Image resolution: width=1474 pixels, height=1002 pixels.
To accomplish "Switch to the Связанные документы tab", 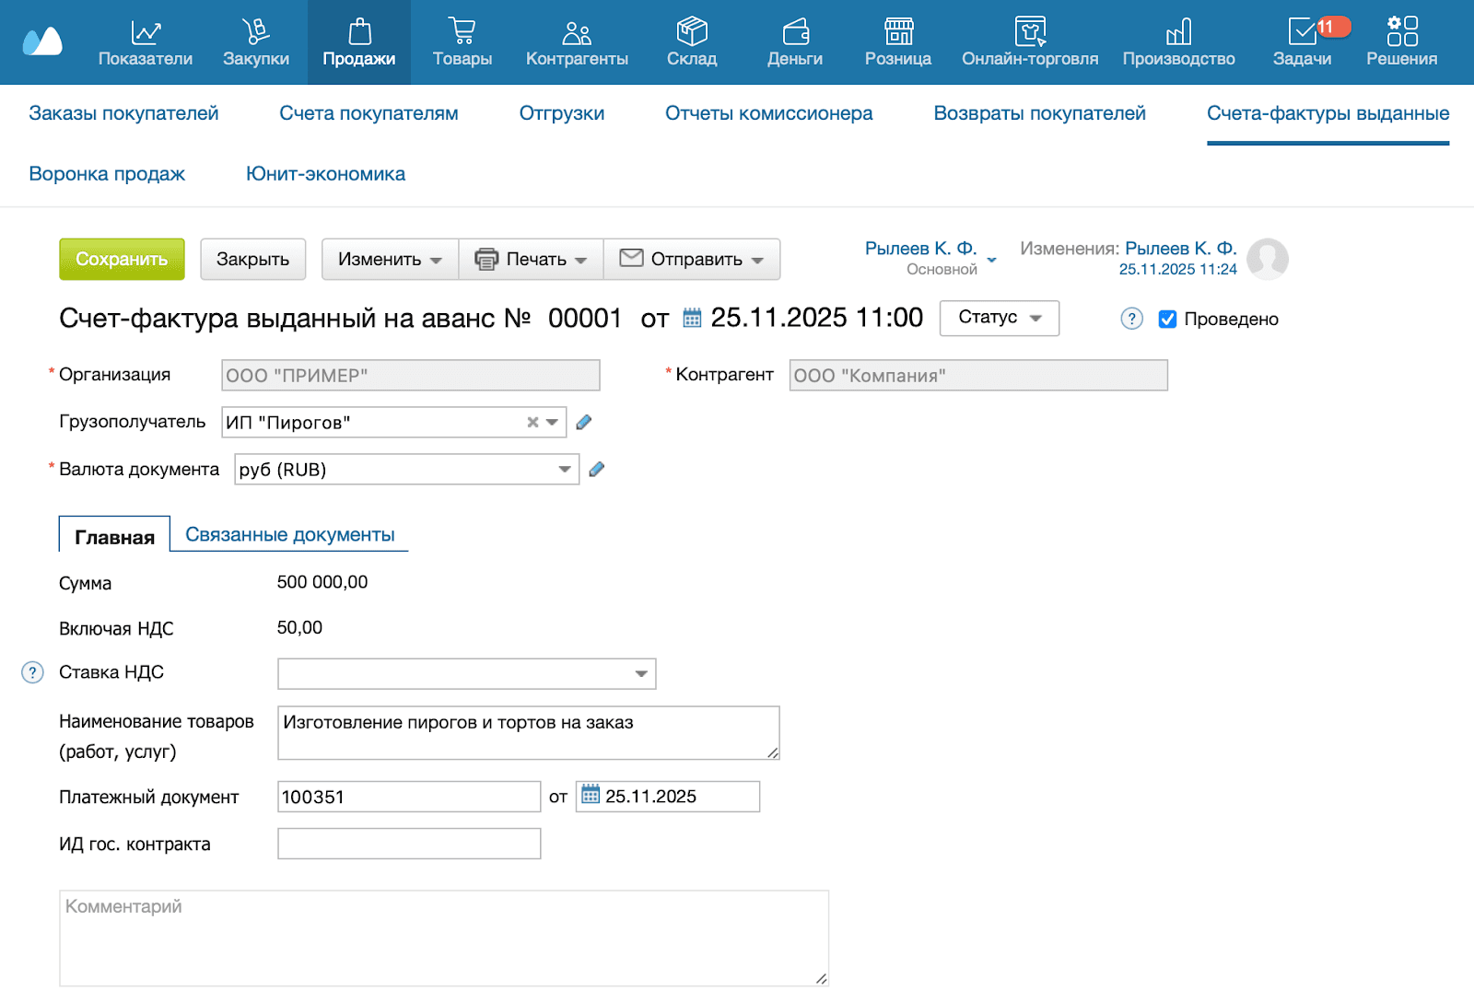I will click(290, 535).
